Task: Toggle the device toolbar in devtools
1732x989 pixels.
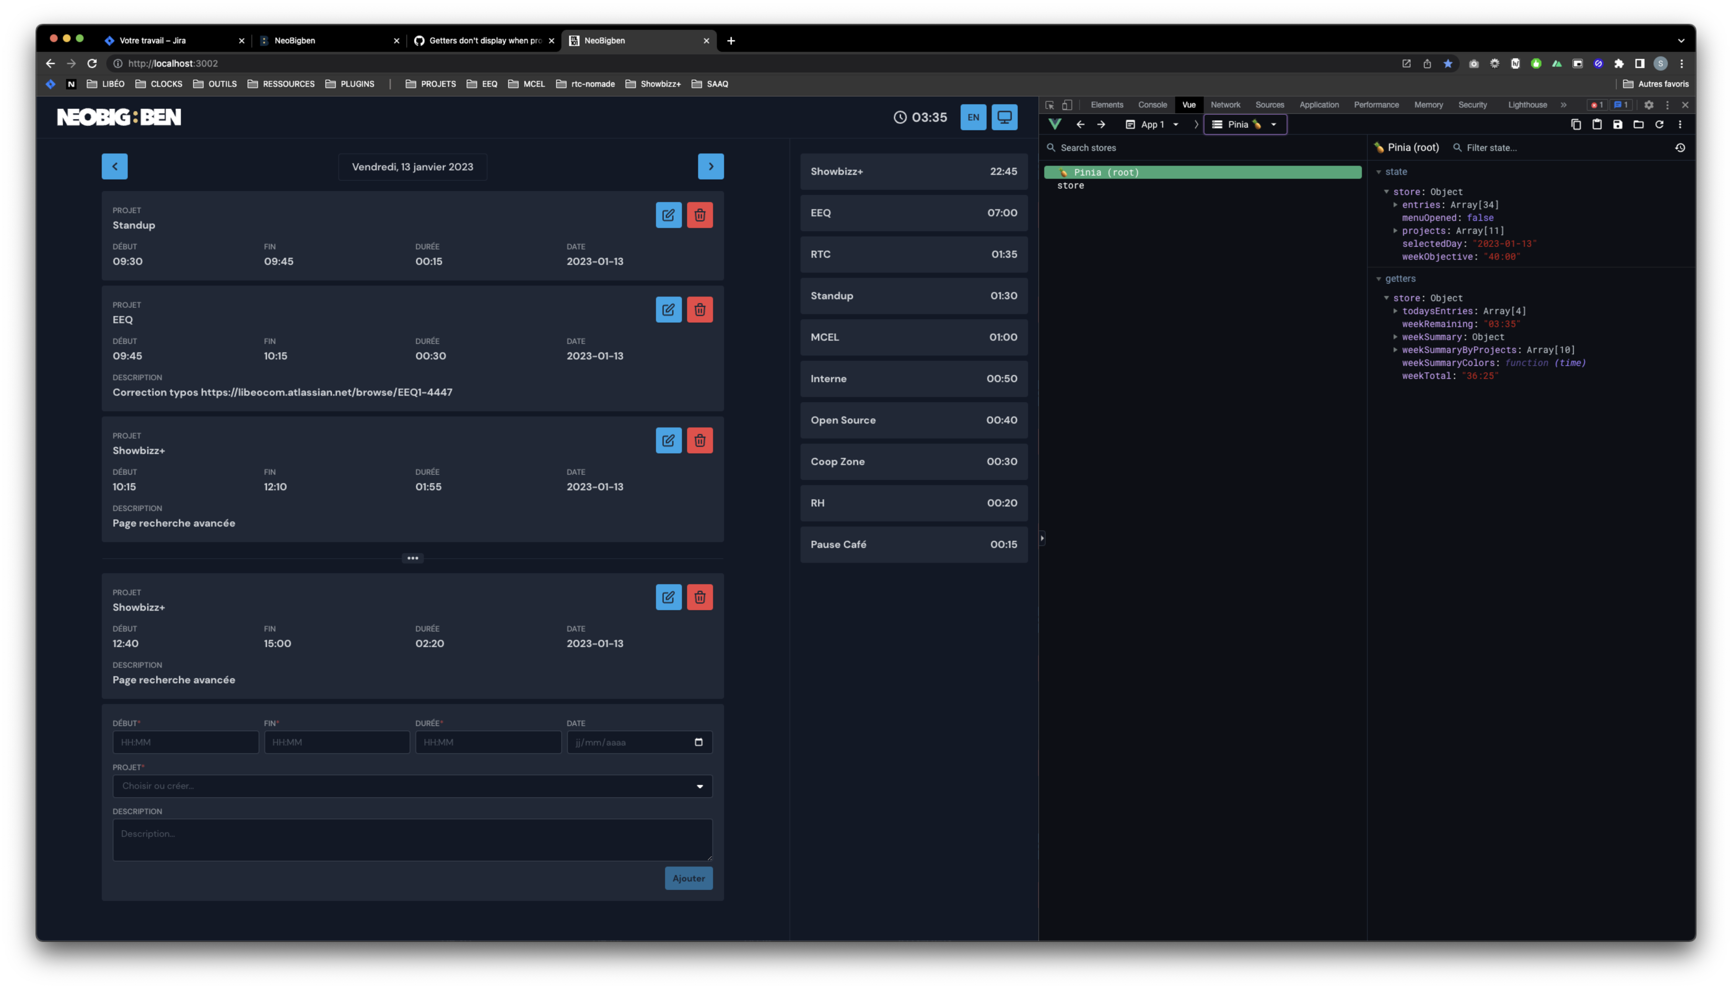Action: [1067, 105]
